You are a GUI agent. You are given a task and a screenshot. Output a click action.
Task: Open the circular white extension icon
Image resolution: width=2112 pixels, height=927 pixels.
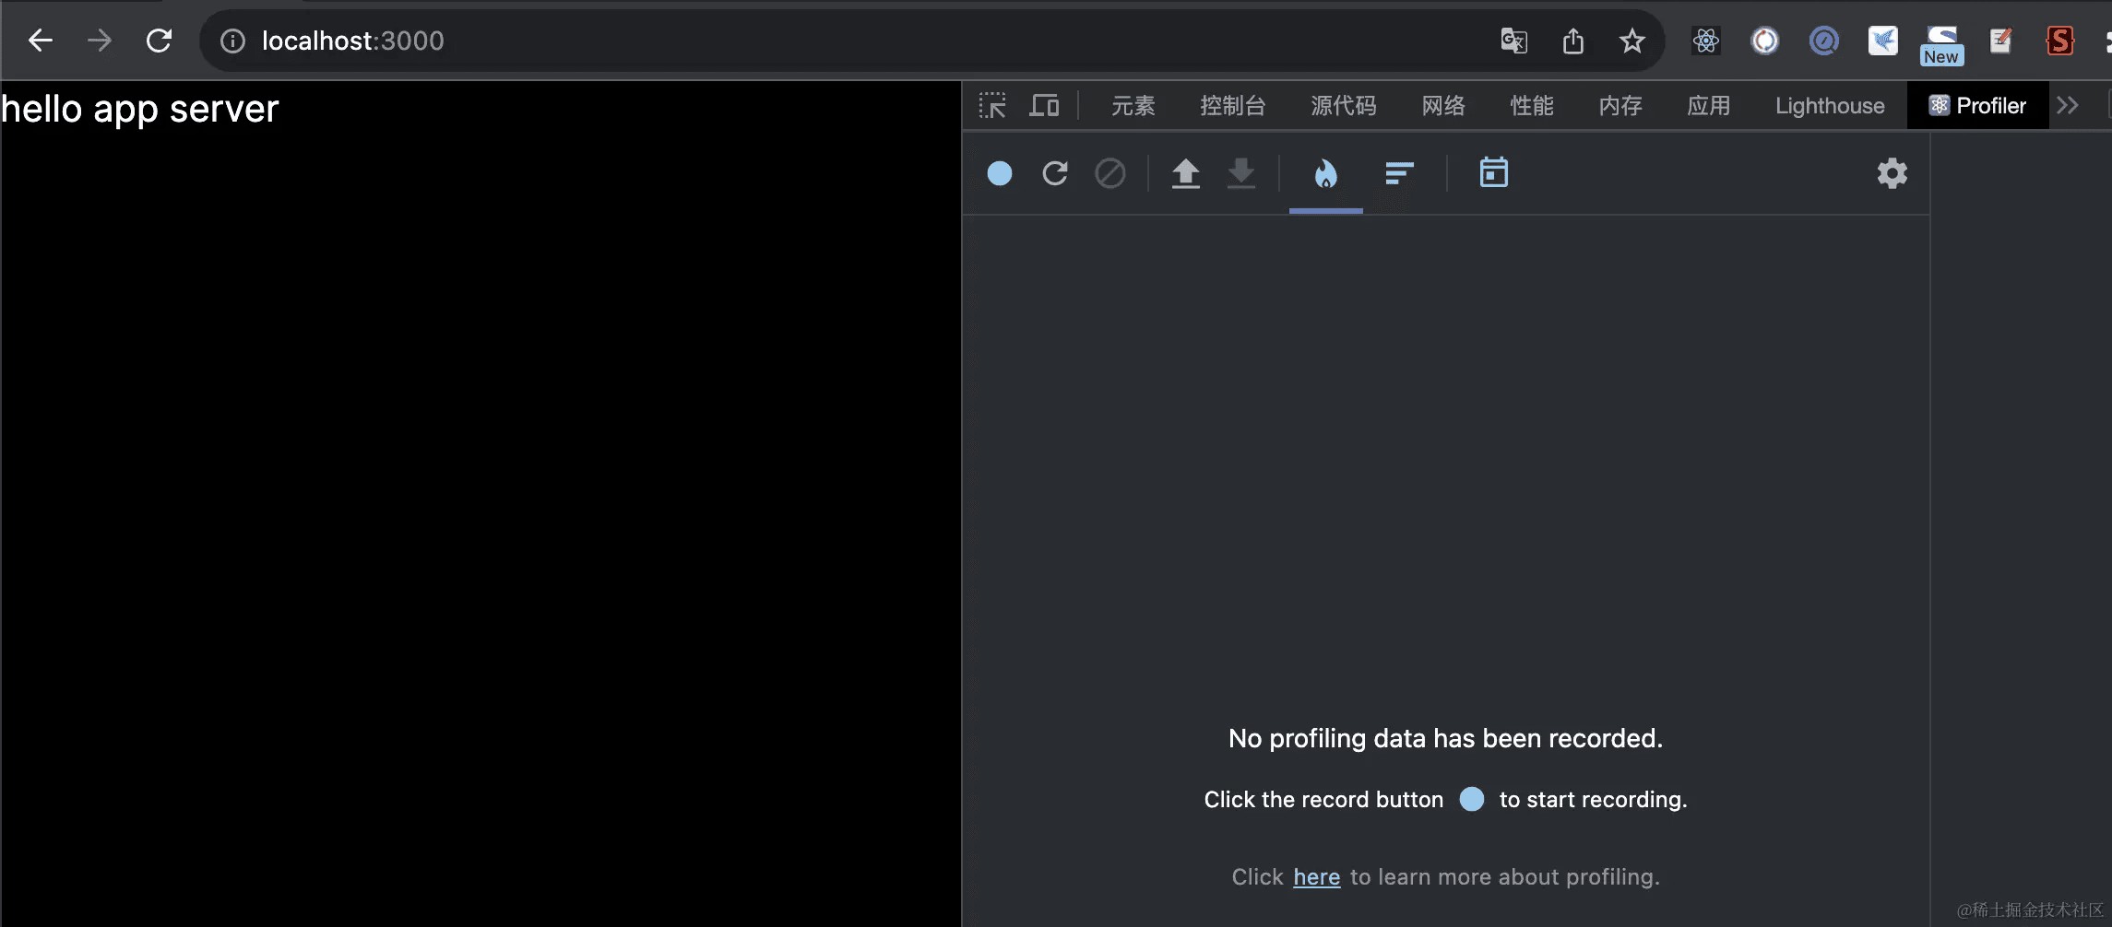point(1764,41)
